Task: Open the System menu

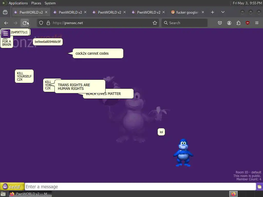Action: pos(50,3)
